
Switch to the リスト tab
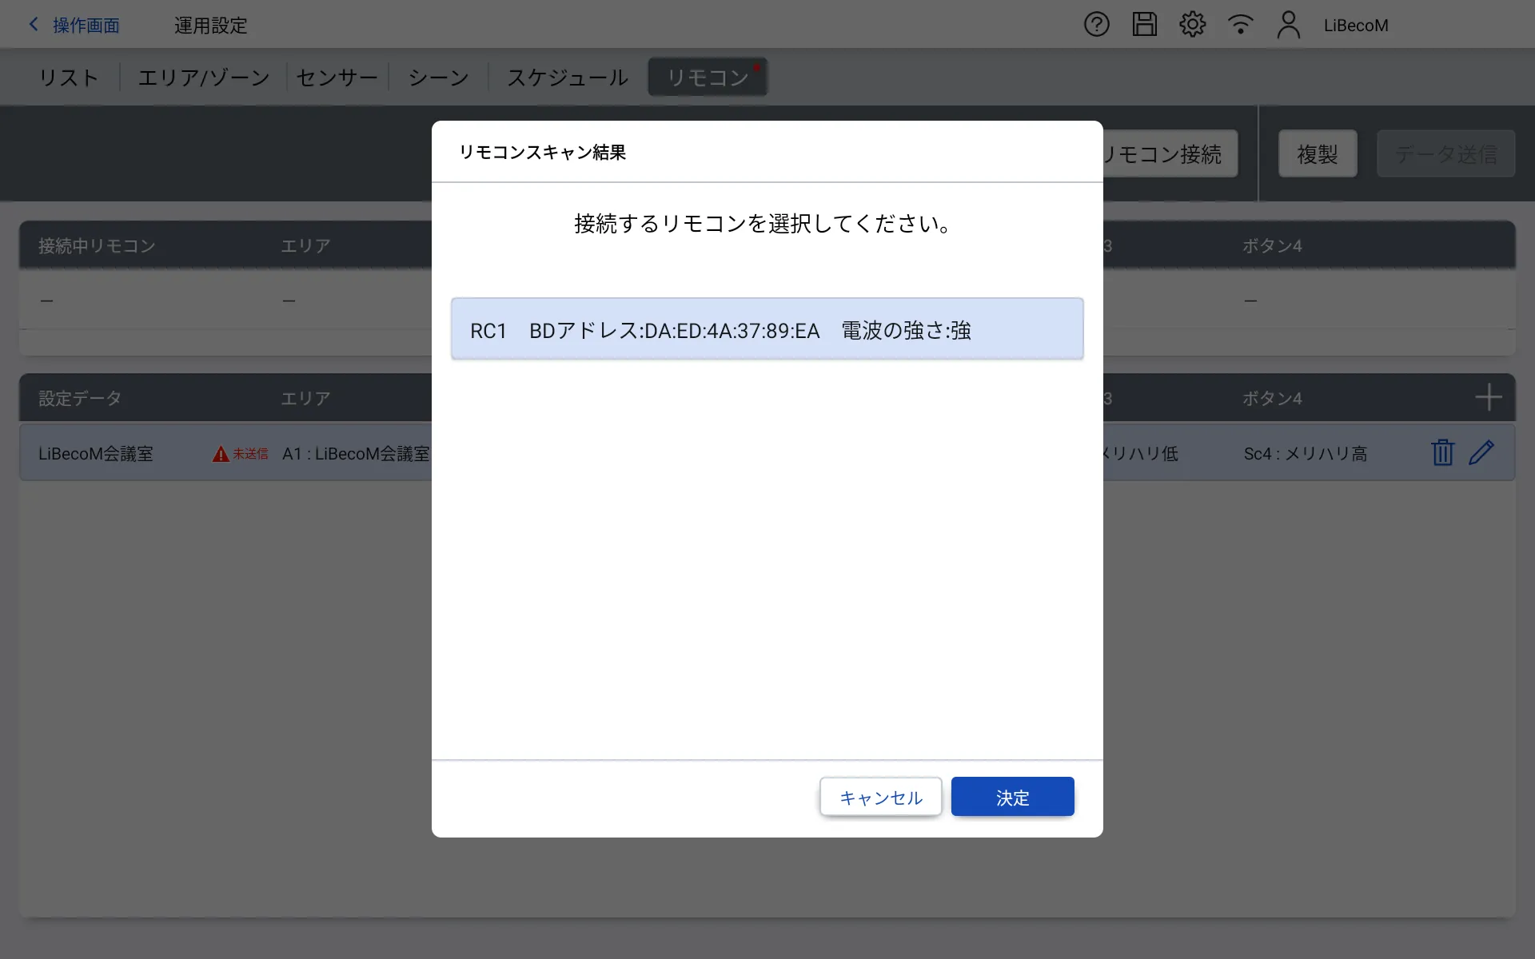click(69, 78)
